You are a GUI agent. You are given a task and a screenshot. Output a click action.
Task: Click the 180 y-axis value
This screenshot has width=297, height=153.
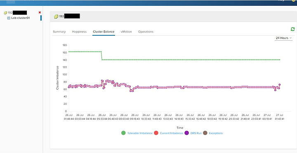(65, 45)
